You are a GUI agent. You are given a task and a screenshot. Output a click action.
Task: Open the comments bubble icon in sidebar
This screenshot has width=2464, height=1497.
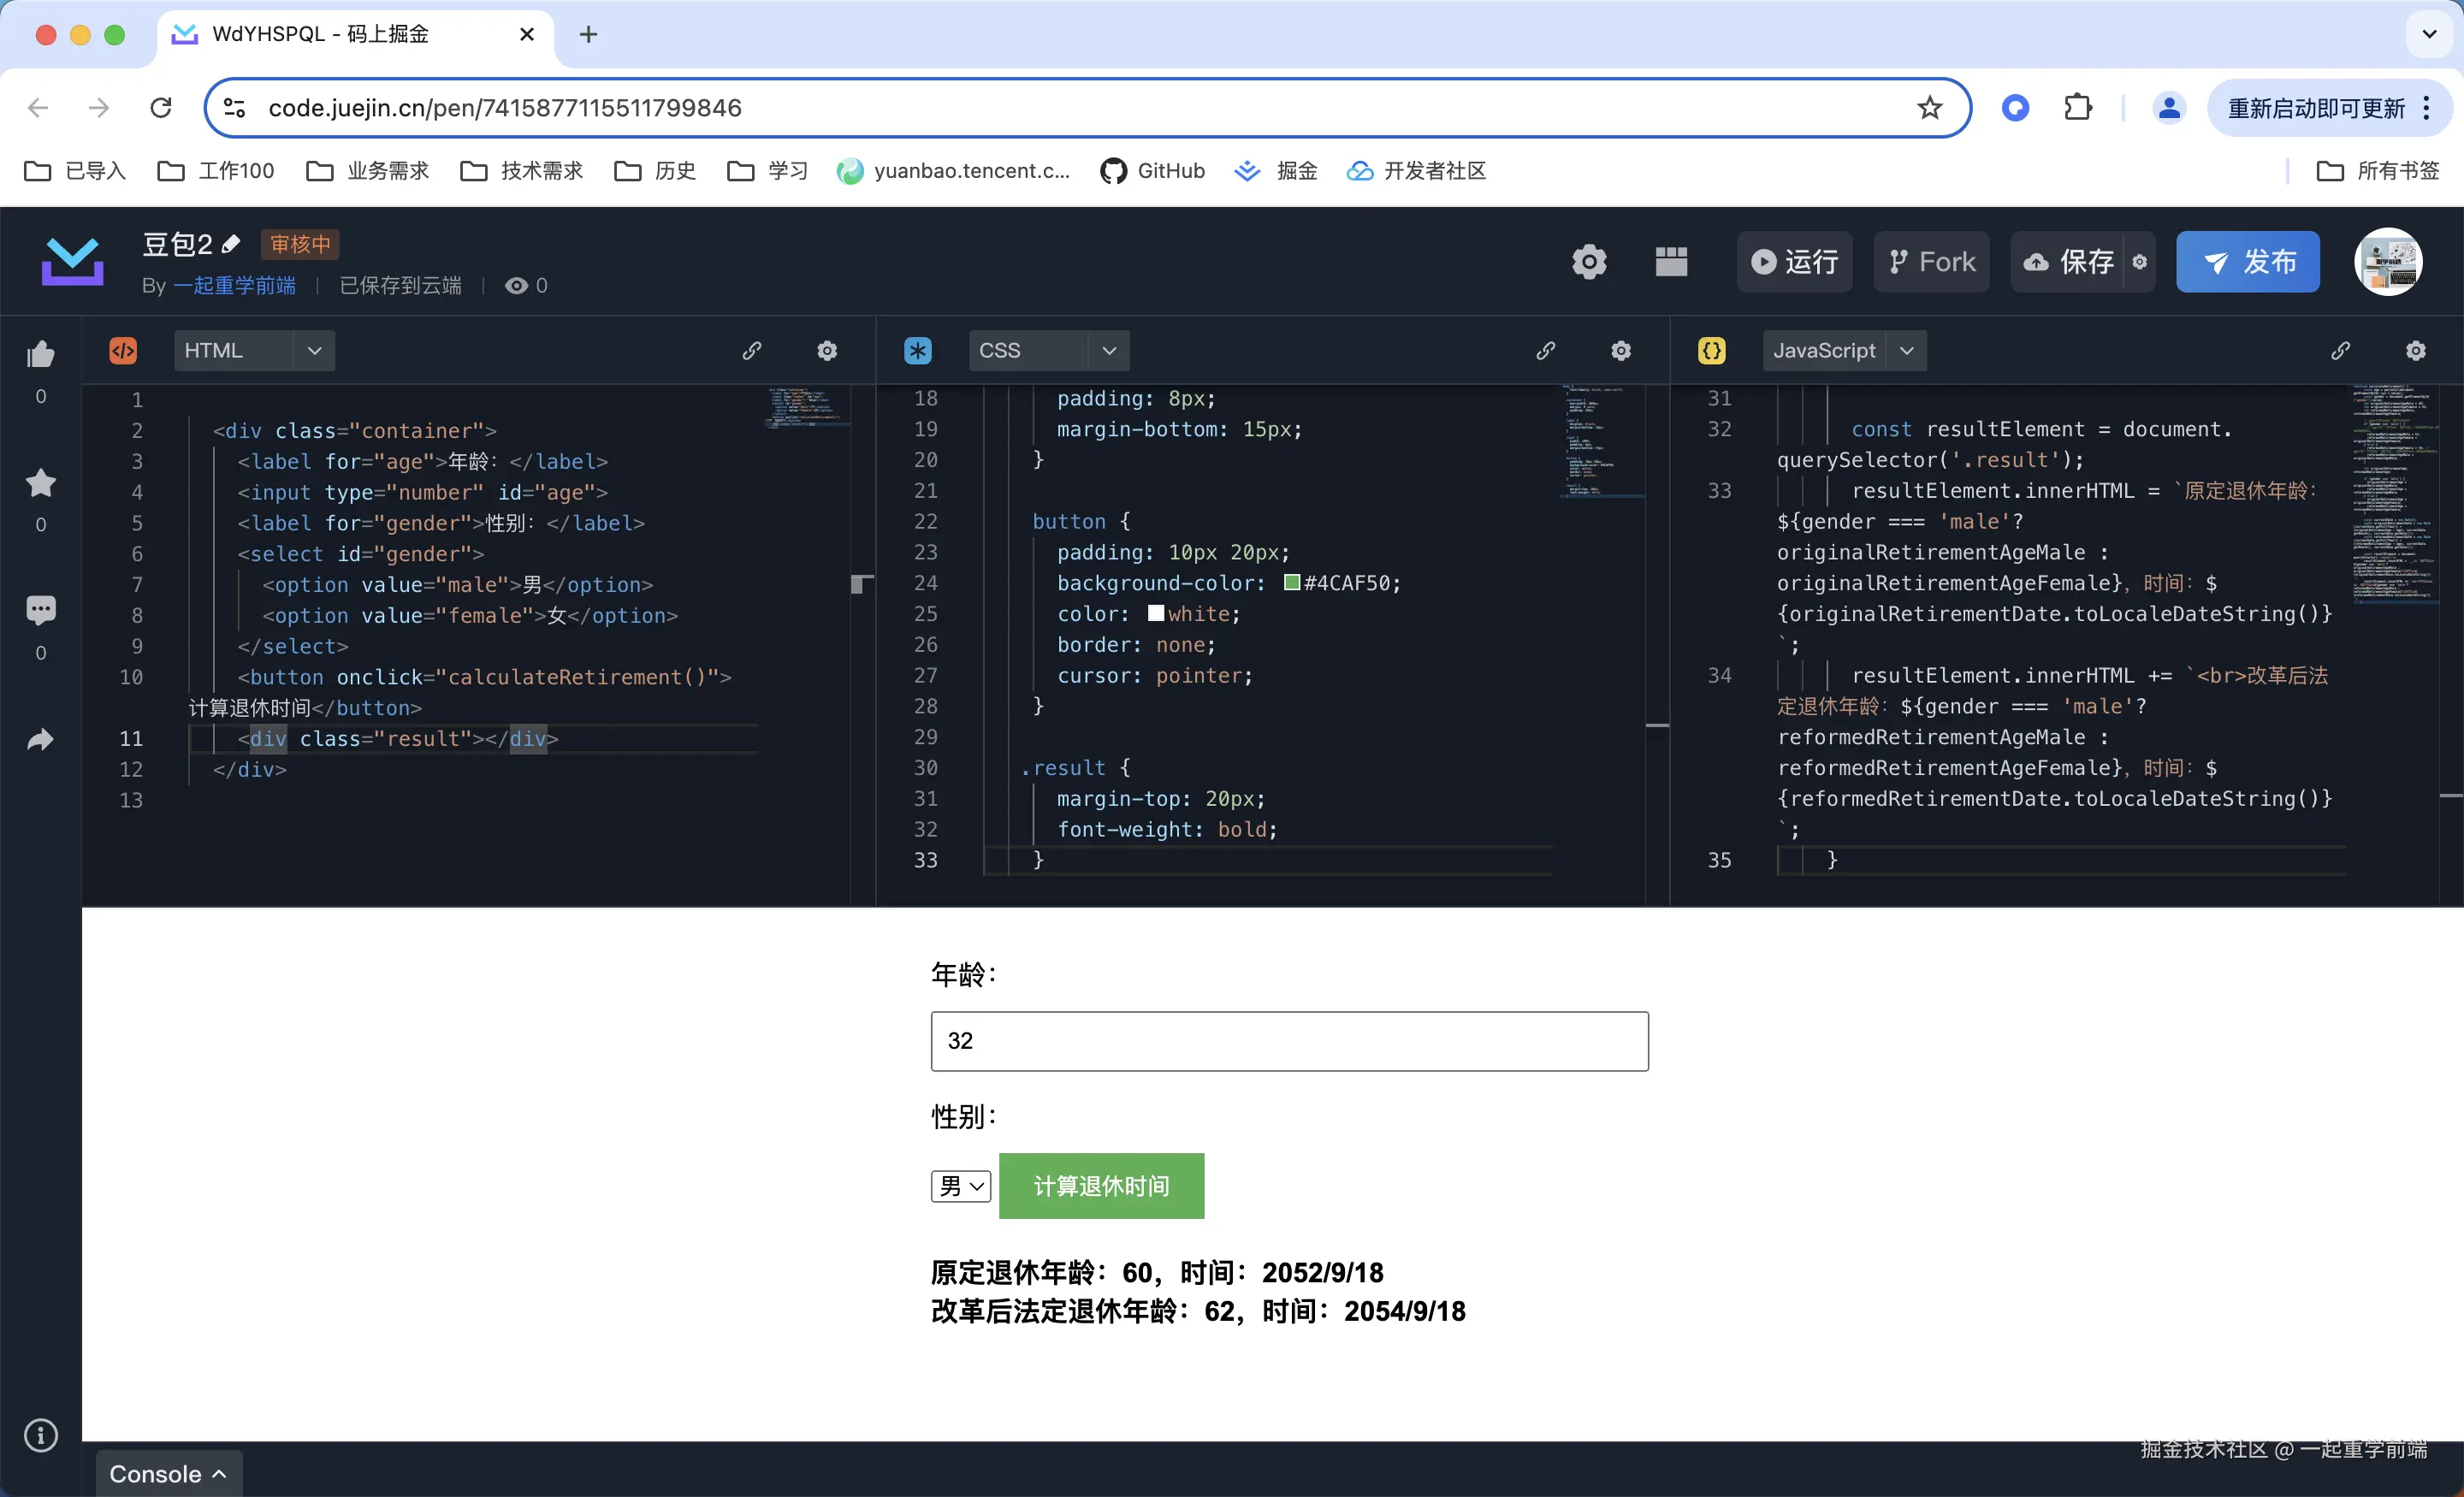click(x=40, y=610)
